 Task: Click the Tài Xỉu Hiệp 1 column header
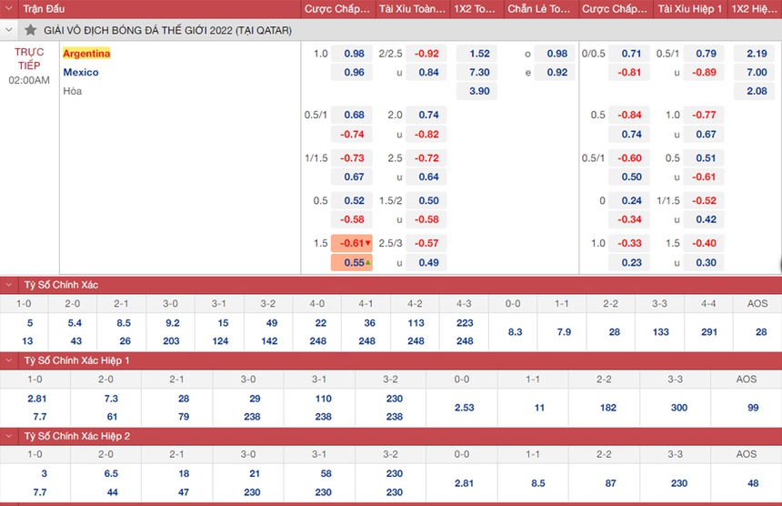pyautogui.click(x=691, y=9)
